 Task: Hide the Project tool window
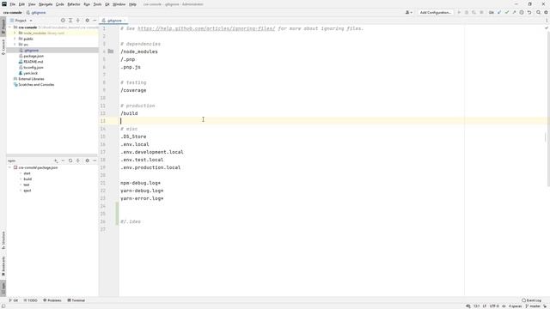(x=95, y=21)
